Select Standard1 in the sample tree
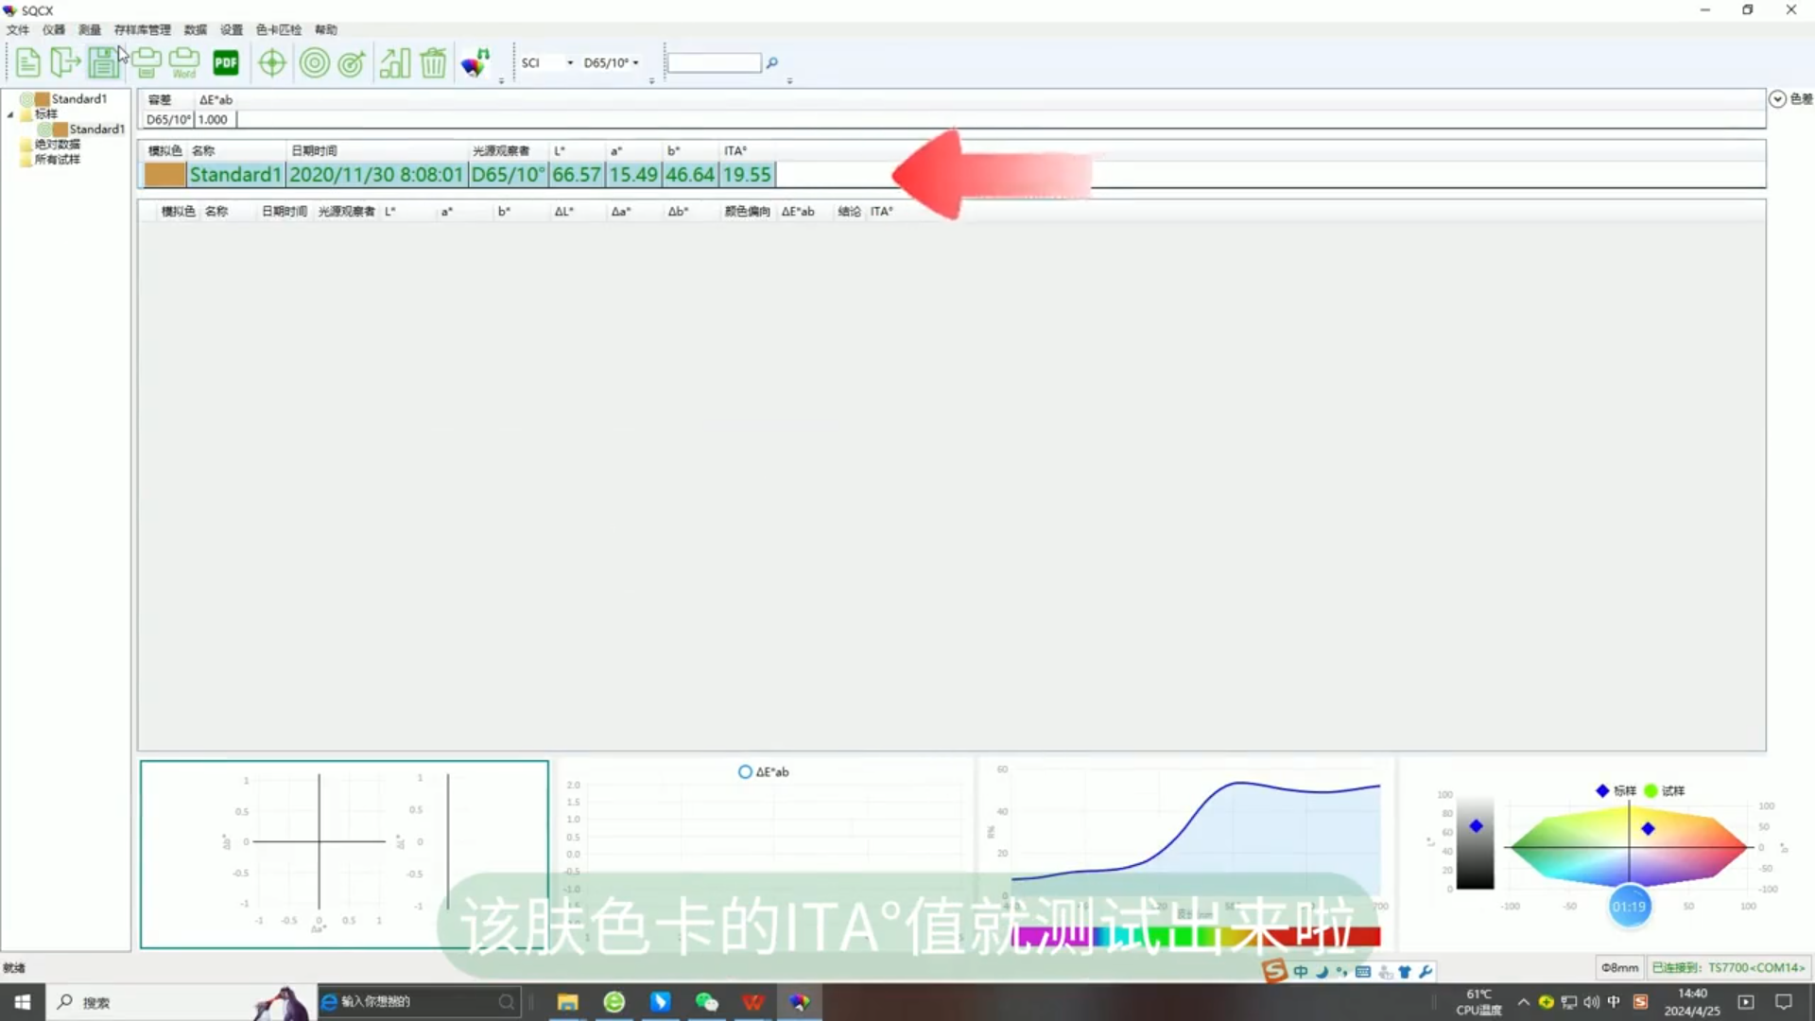The image size is (1815, 1021). pyautogui.click(x=97, y=129)
